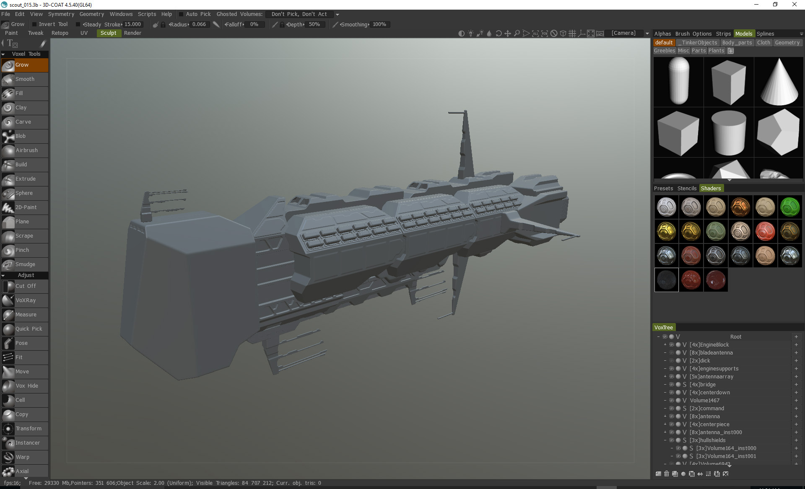Open the Geometry menu

tap(91, 14)
